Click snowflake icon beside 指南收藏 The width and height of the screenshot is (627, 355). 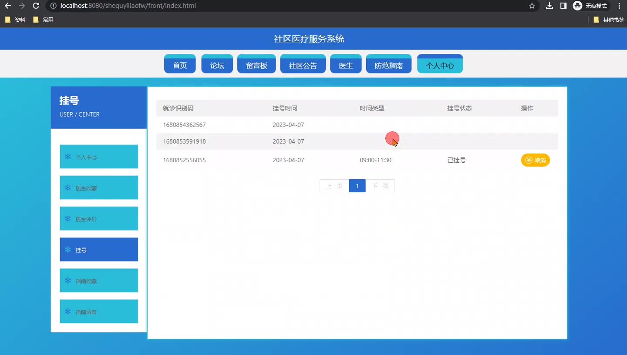point(67,281)
